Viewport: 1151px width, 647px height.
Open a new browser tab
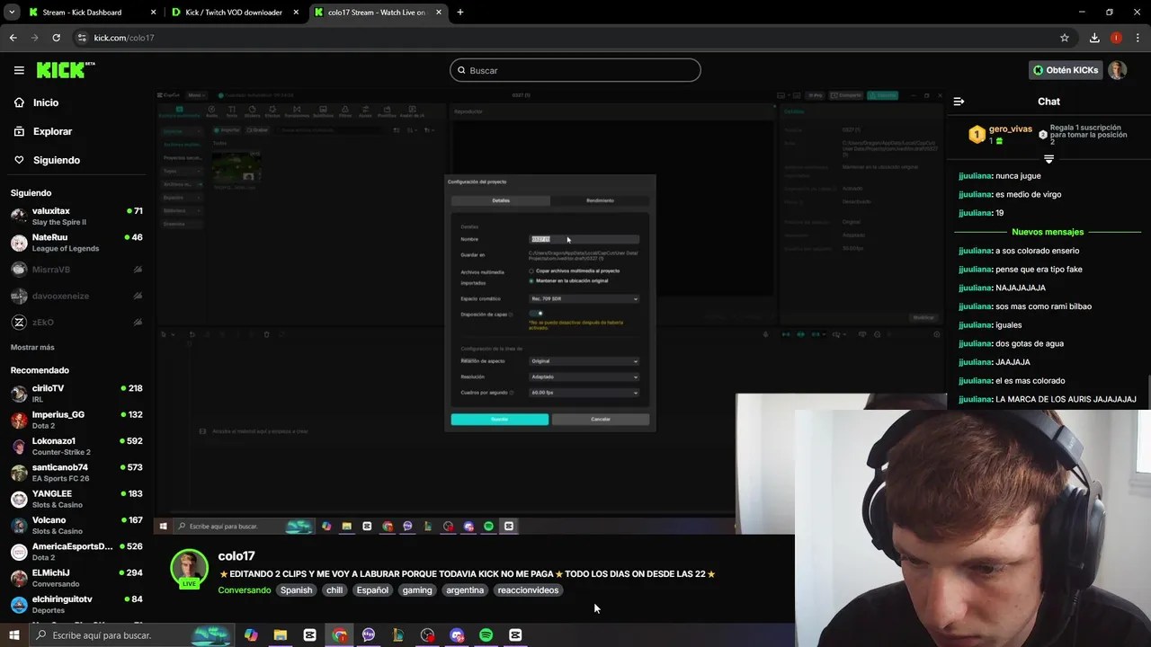[x=460, y=13]
